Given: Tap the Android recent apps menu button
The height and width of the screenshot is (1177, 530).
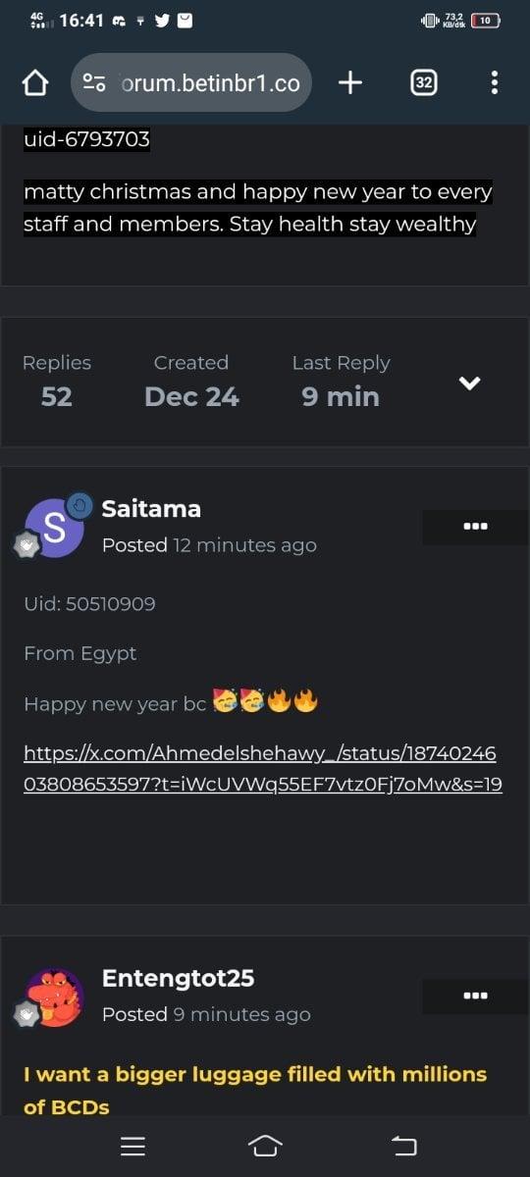Looking at the screenshot, I should pyautogui.click(x=132, y=1146).
